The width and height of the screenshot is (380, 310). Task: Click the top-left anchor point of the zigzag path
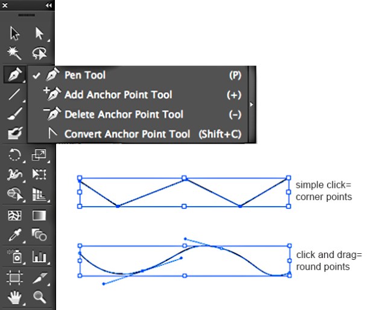[x=80, y=179]
